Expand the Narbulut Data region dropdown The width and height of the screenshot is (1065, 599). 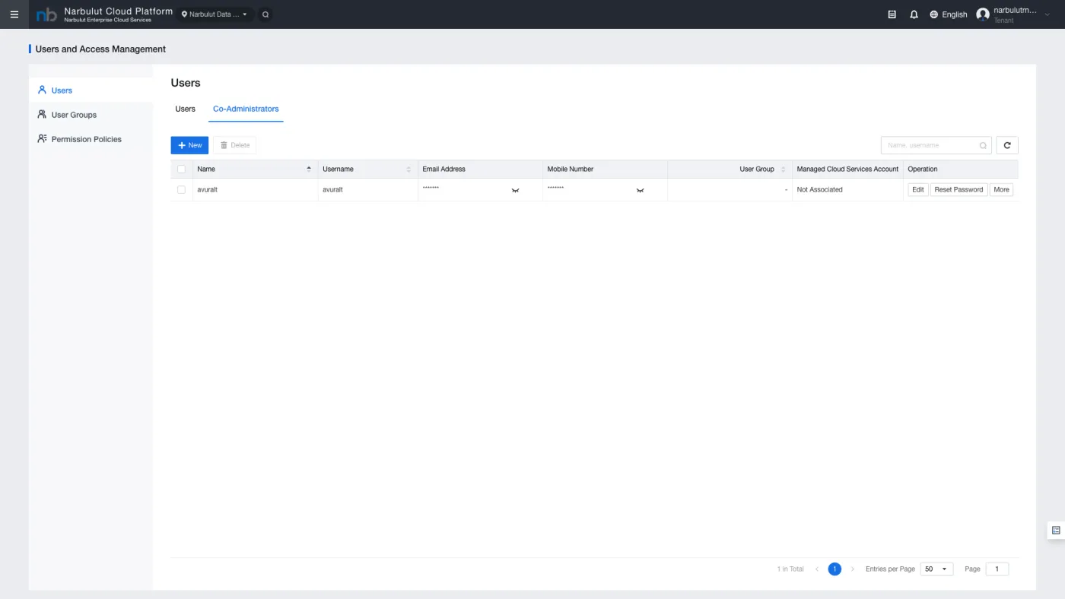pyautogui.click(x=215, y=14)
